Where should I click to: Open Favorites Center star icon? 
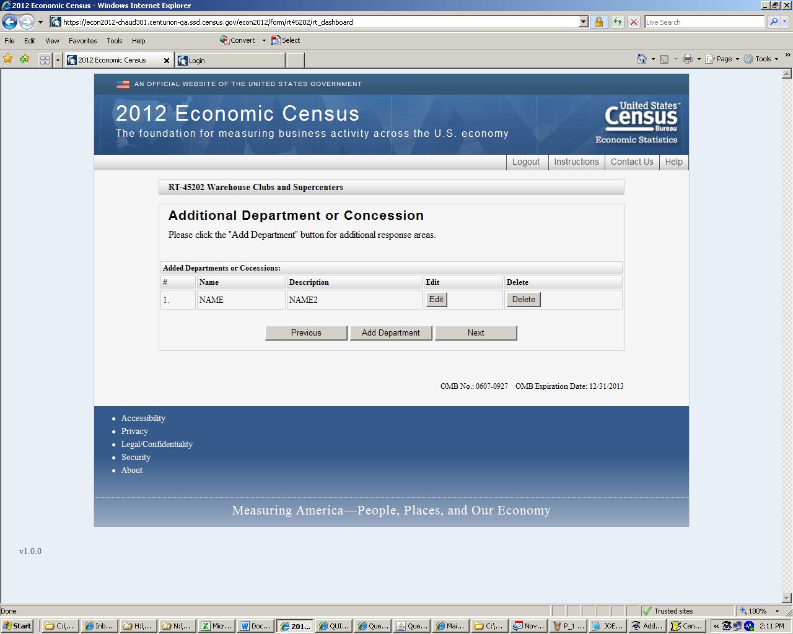(x=8, y=59)
